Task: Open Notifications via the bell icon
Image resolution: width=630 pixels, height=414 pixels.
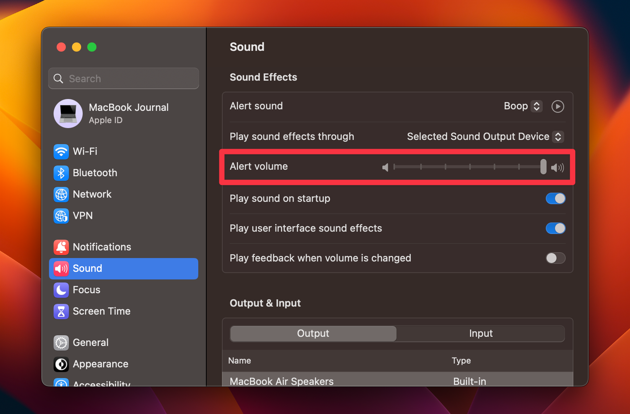Action: 61,247
